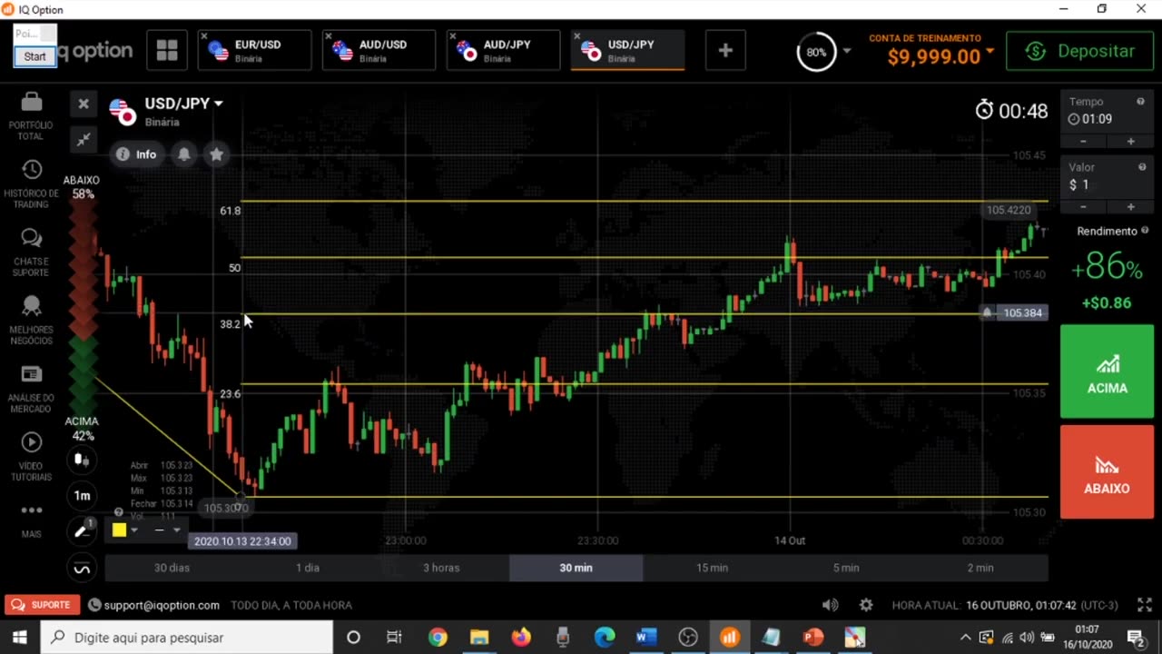This screenshot has height=654, width=1162.
Task: Open Chrome from the taskbar
Action: (438, 638)
